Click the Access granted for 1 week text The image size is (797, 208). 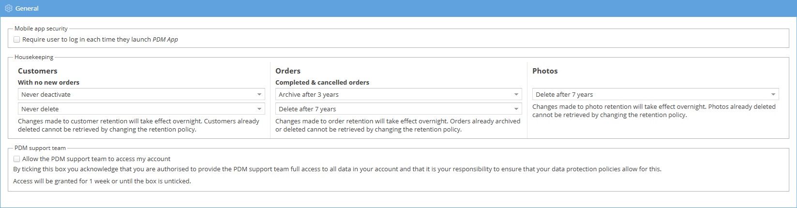point(102,181)
